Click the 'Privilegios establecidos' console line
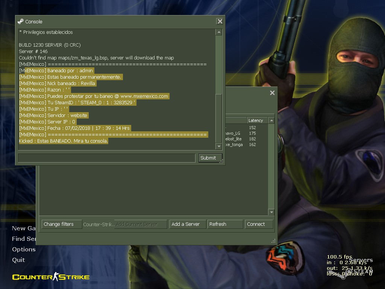 point(46,32)
